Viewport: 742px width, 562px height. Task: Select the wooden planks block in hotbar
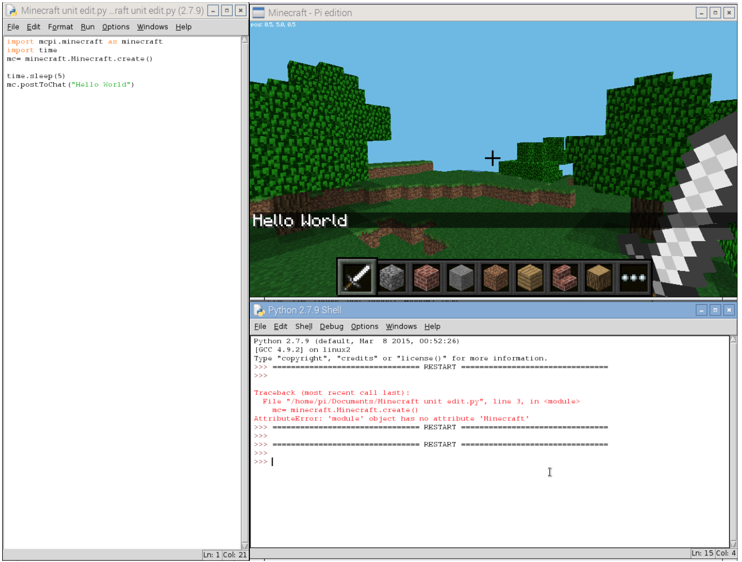(530, 277)
